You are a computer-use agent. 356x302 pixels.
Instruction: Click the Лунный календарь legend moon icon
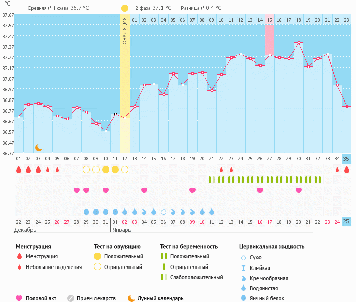tap(132, 298)
